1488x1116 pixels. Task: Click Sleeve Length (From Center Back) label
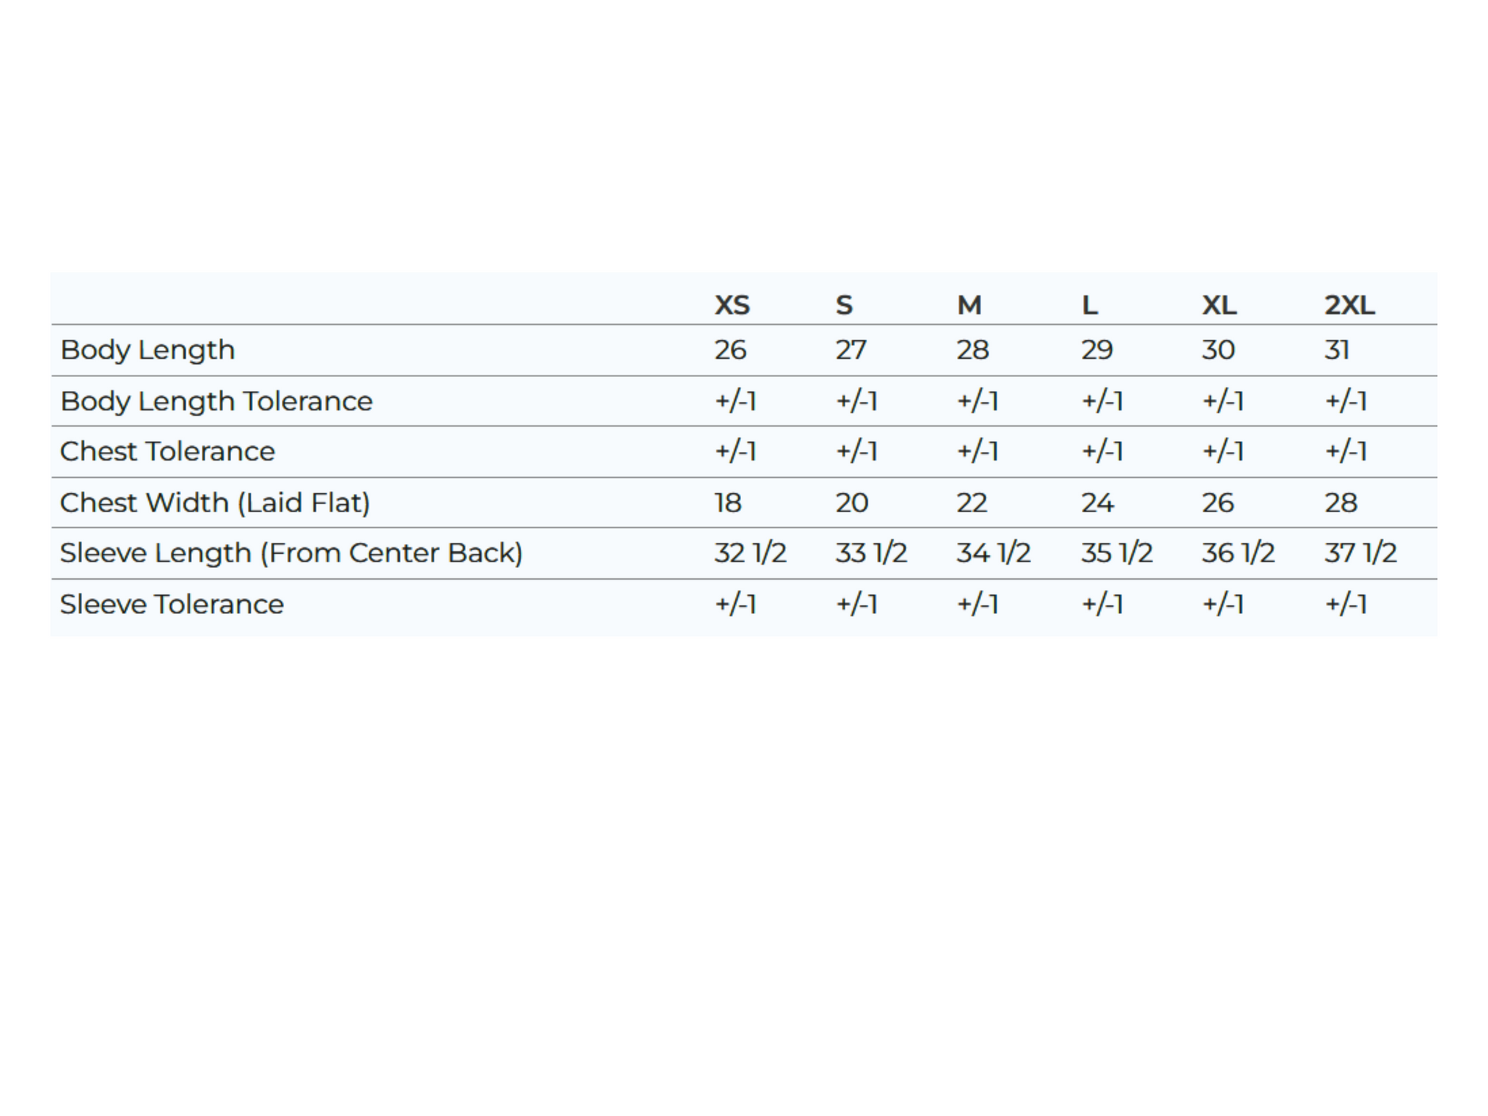click(x=291, y=553)
